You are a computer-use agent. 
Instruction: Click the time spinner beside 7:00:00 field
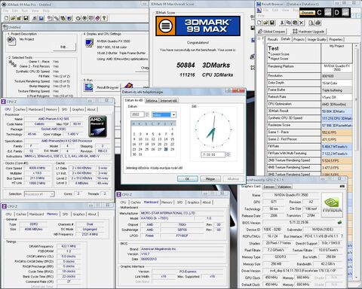[228, 154]
